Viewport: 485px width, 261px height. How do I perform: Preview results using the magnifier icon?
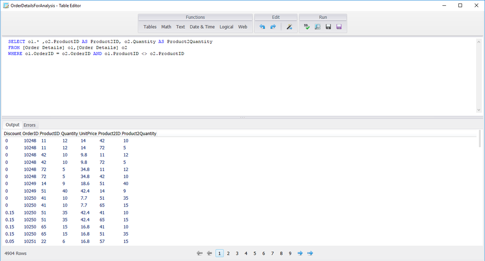[x=317, y=27]
